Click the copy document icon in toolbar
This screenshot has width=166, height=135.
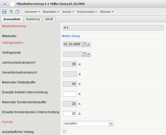point(17,12)
